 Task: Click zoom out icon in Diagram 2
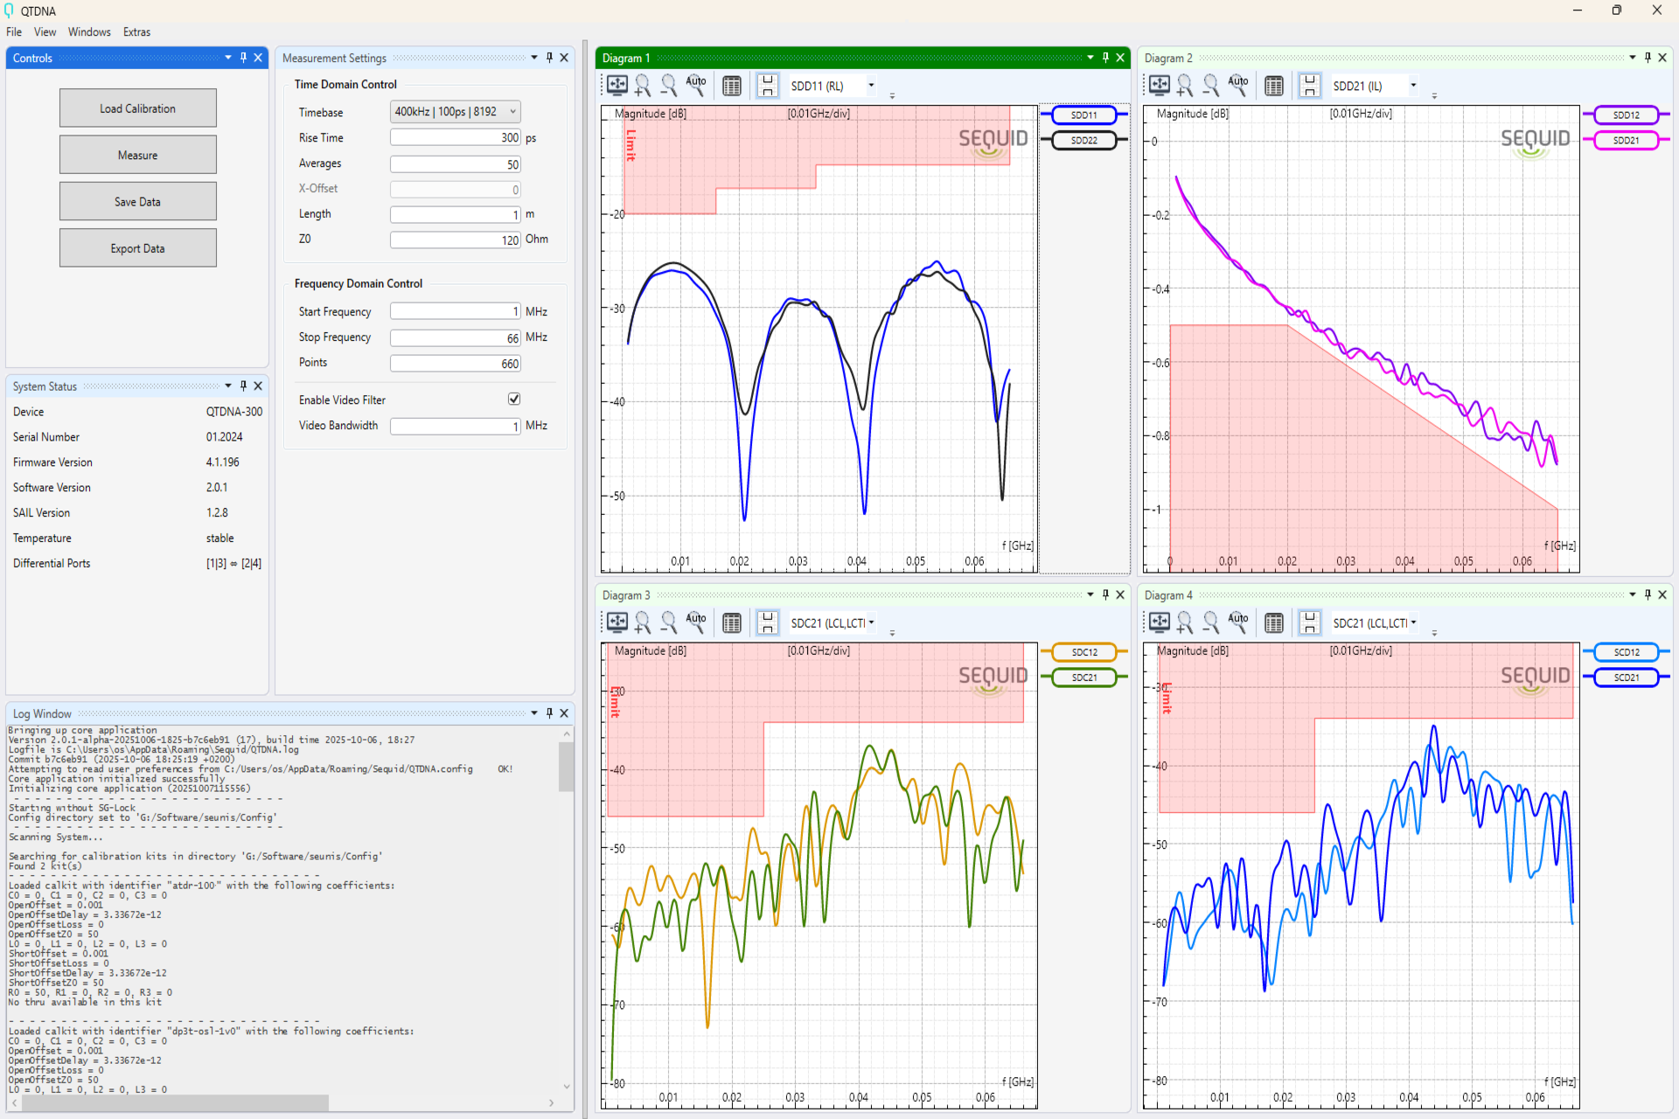1211,85
